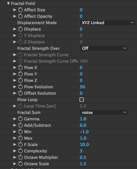This screenshot has width=137, height=169.
Task: Toggle the Complexity animation stopwatch
Action: pyautogui.click(x=20, y=151)
